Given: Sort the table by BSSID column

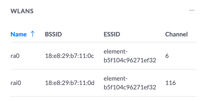Looking at the screenshot, I should [53, 34].
